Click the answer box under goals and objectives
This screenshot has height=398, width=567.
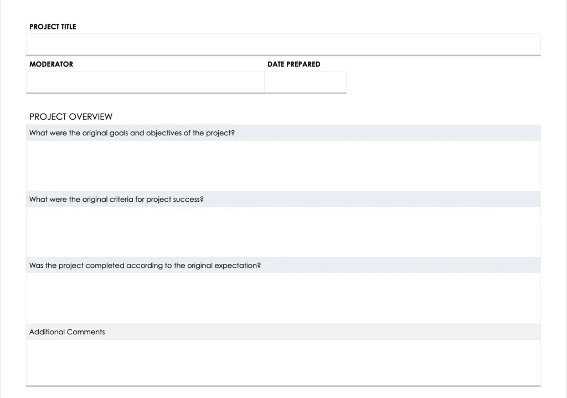[x=283, y=166]
